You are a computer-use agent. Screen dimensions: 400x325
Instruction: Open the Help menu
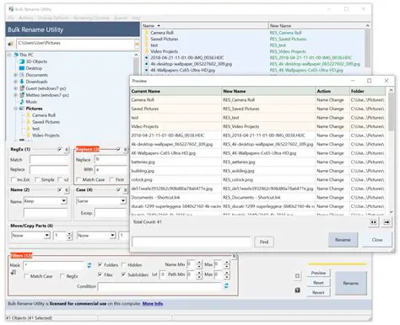coord(136,18)
